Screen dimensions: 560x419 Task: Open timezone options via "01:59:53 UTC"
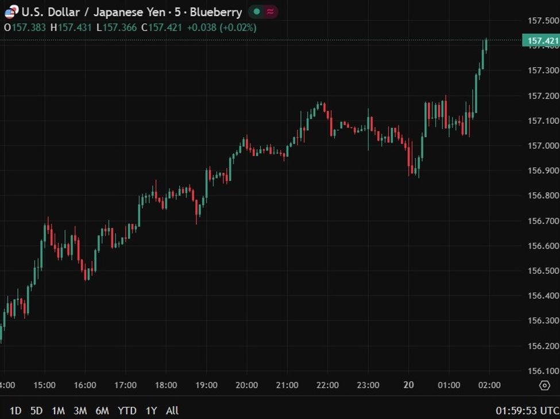525,411
